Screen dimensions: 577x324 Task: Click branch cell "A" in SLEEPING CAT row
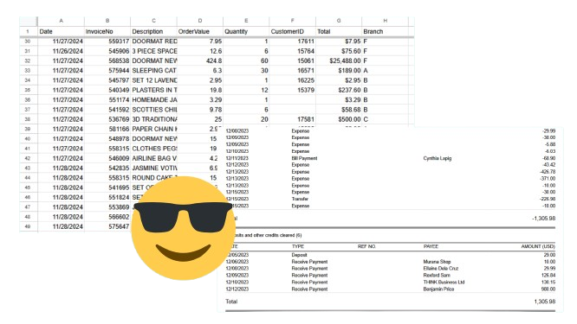click(x=385, y=71)
